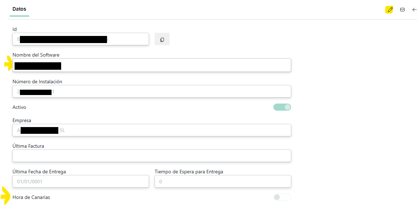Screen dimensions: 417x205
Task: Click the Id text field
Action: [81, 39]
